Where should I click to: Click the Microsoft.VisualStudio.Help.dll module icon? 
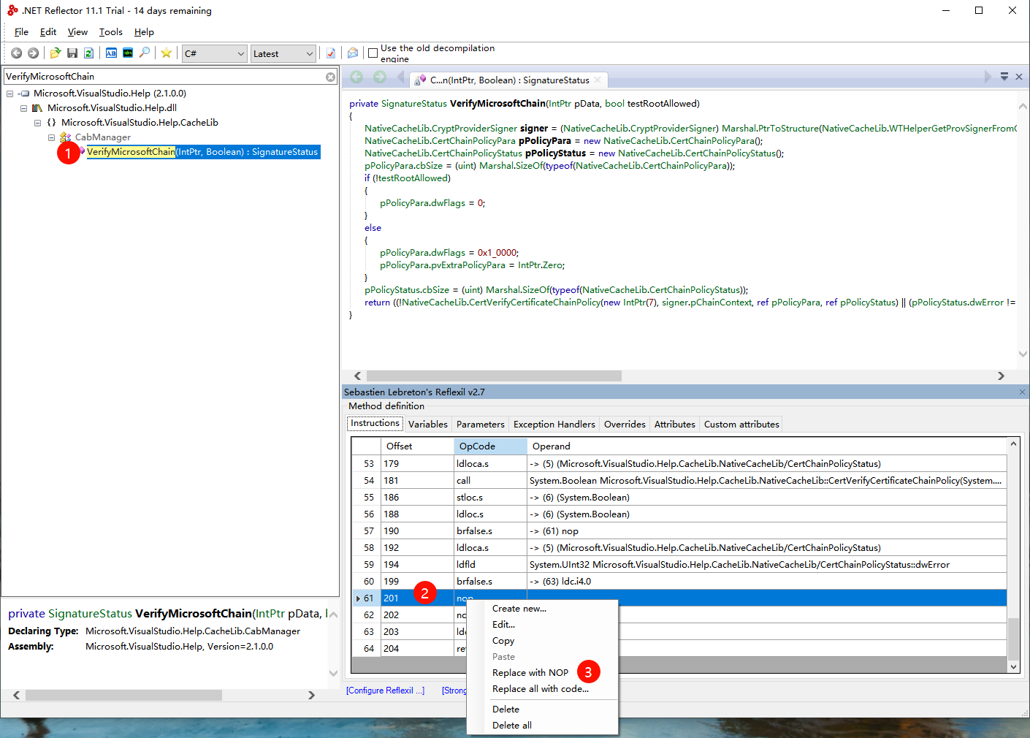[37, 108]
